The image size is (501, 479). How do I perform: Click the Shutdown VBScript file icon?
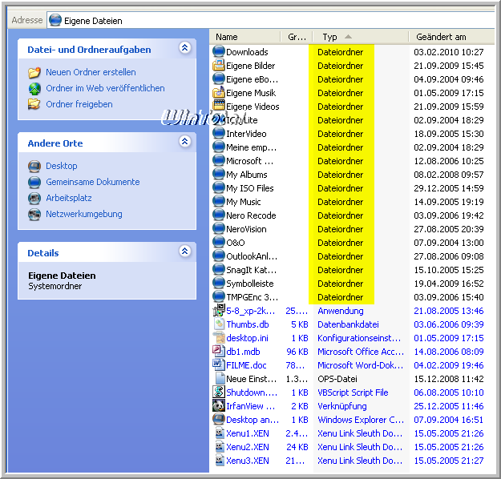tap(219, 392)
